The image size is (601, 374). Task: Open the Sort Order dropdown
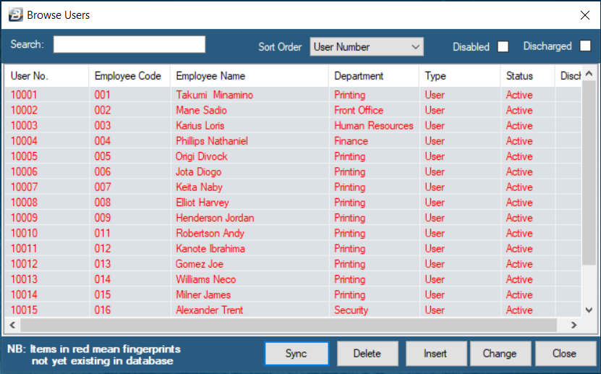(367, 47)
